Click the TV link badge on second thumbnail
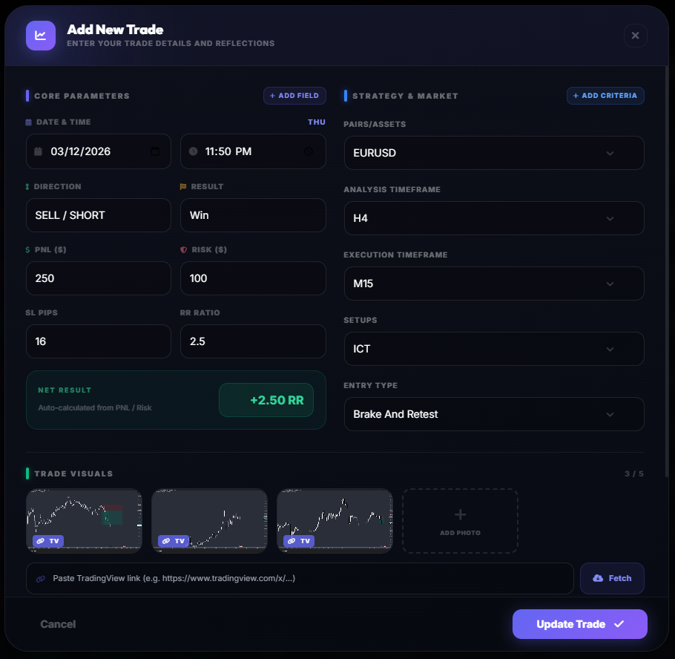Viewport: 675px width, 659px height. (x=174, y=541)
